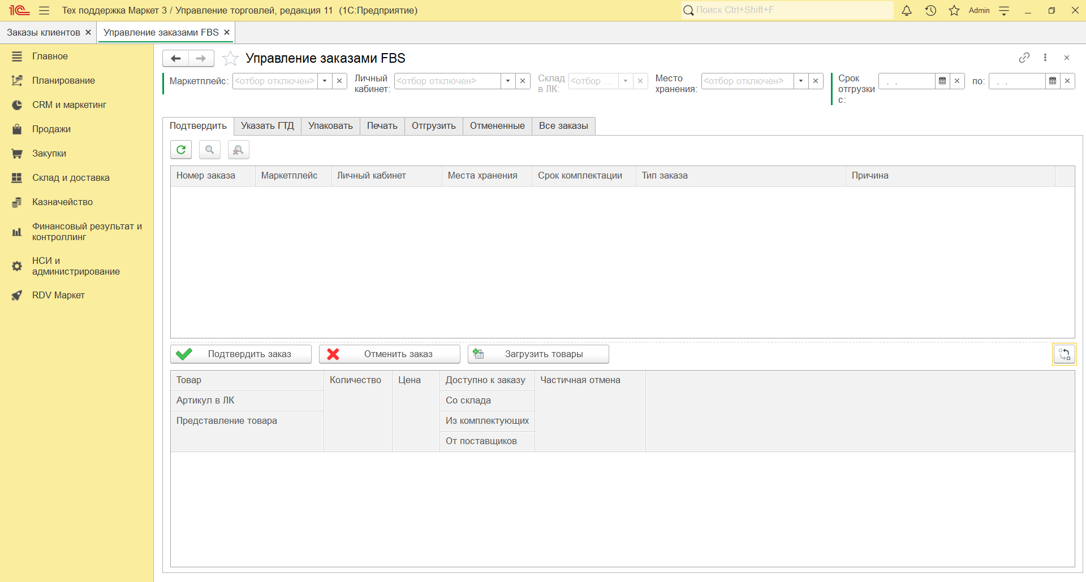Open the Главное section

click(50, 57)
